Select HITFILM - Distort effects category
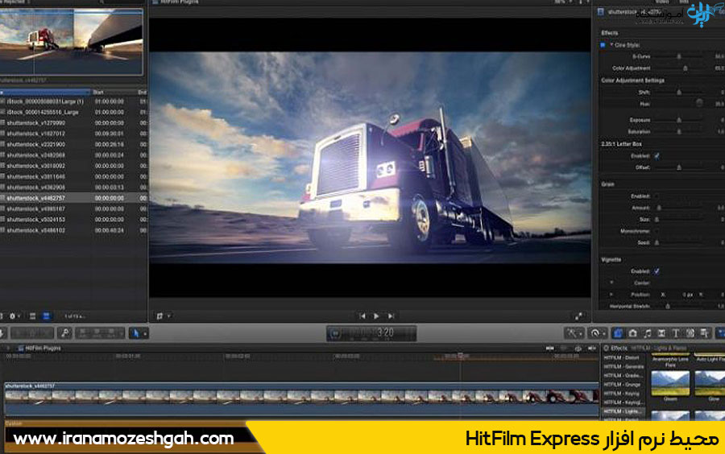This screenshot has height=454, width=725. click(621, 358)
